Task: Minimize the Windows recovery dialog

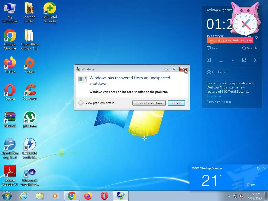Action: point(166,69)
